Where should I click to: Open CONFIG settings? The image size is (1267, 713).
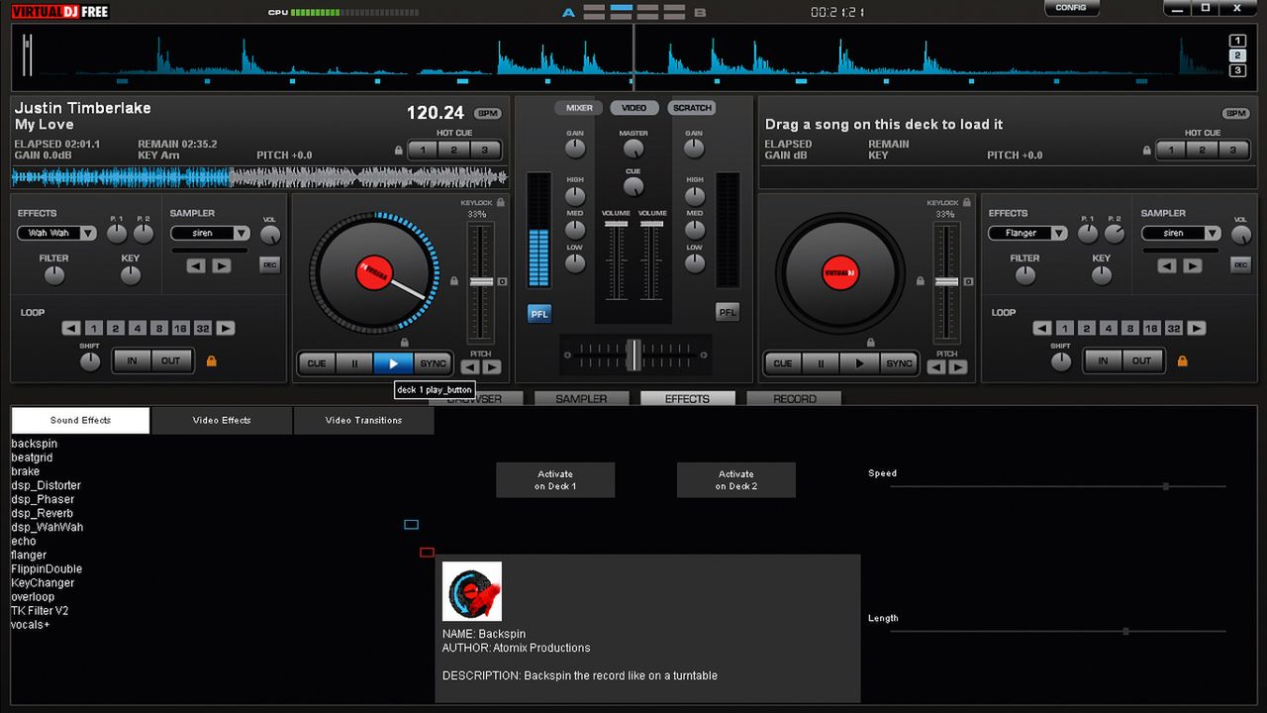1071,8
